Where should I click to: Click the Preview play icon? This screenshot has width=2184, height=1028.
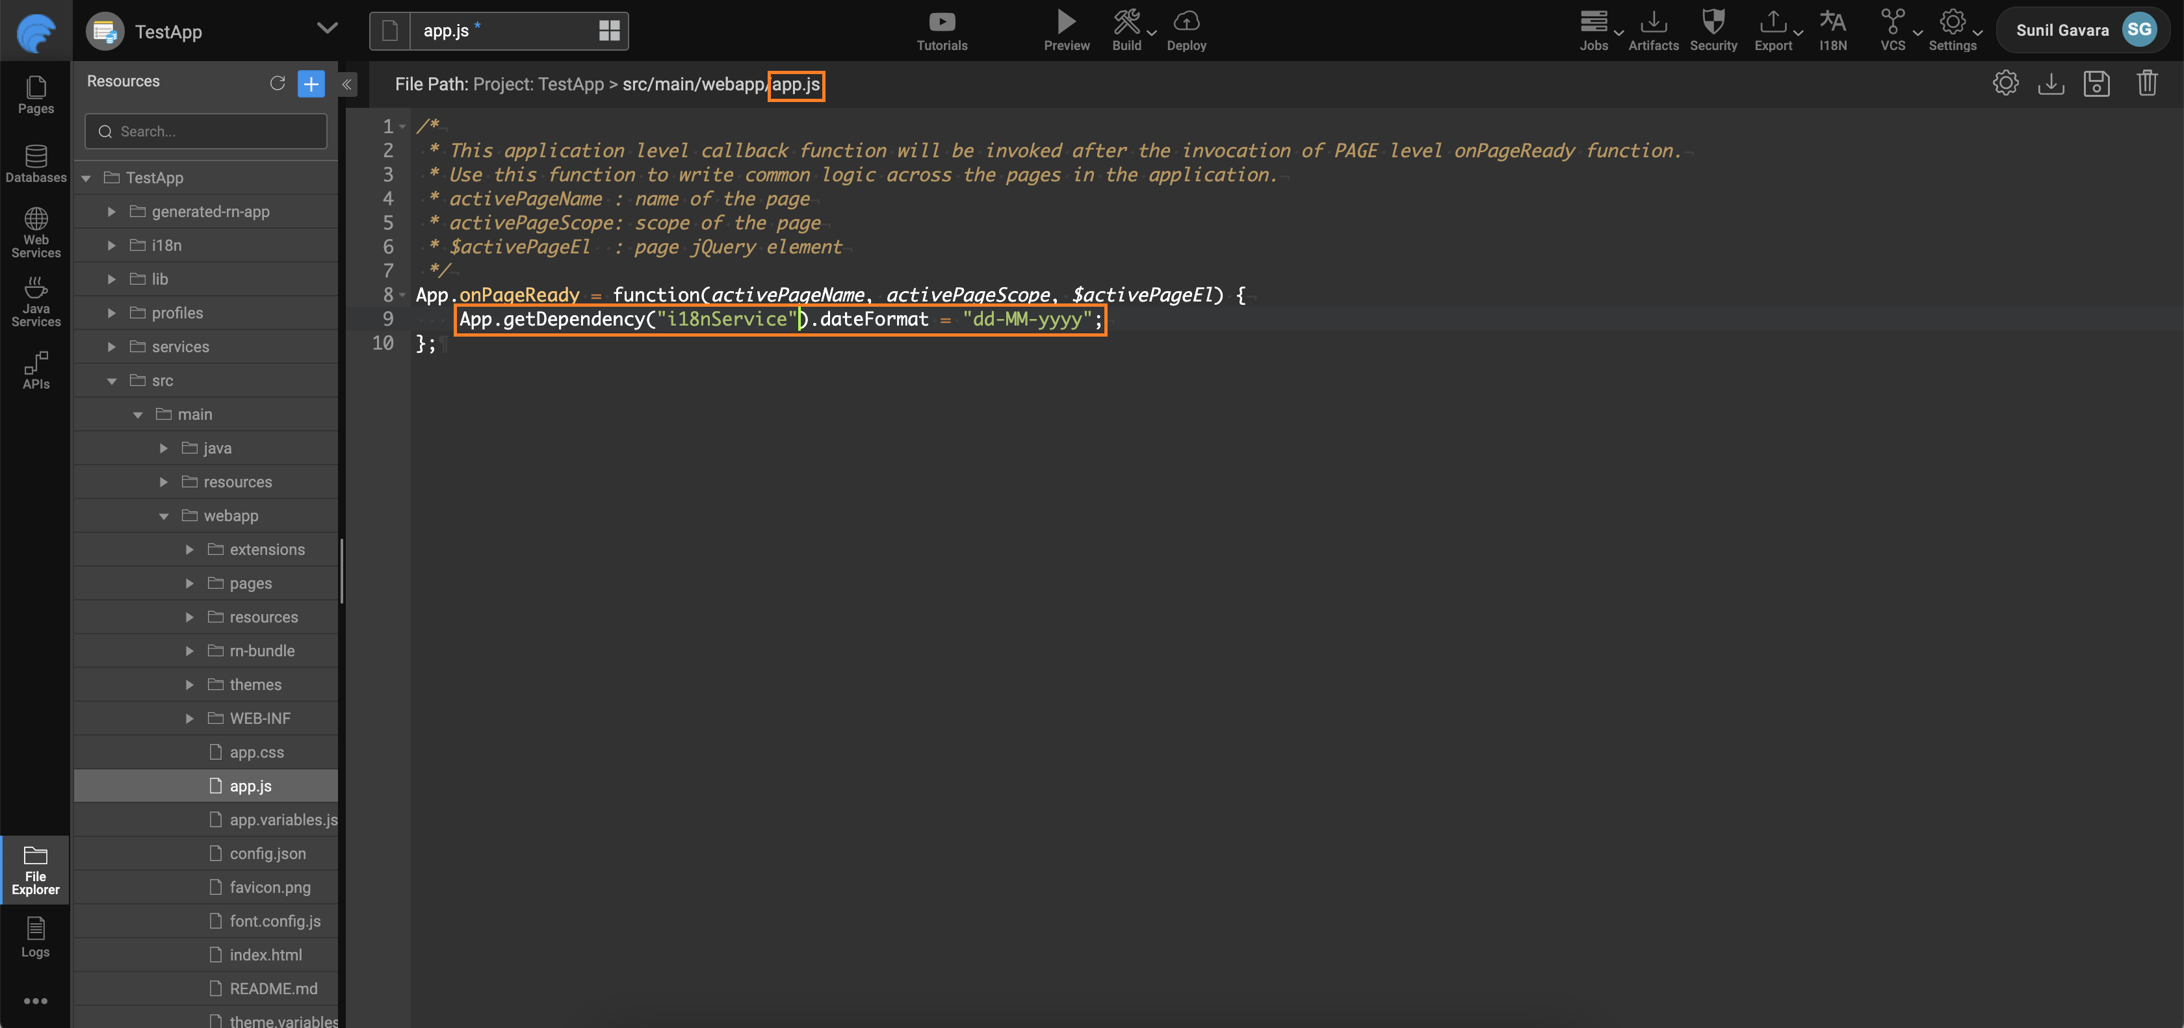pyautogui.click(x=1066, y=22)
